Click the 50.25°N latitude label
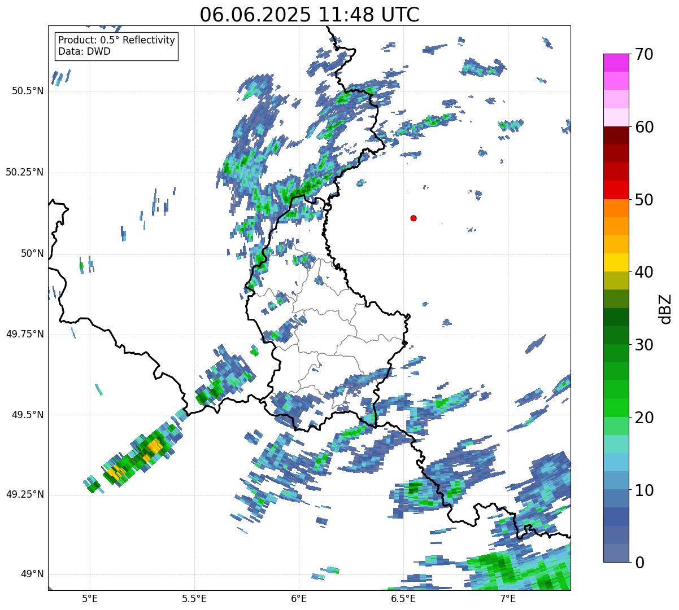The height and width of the screenshot is (610, 679). [x=25, y=172]
